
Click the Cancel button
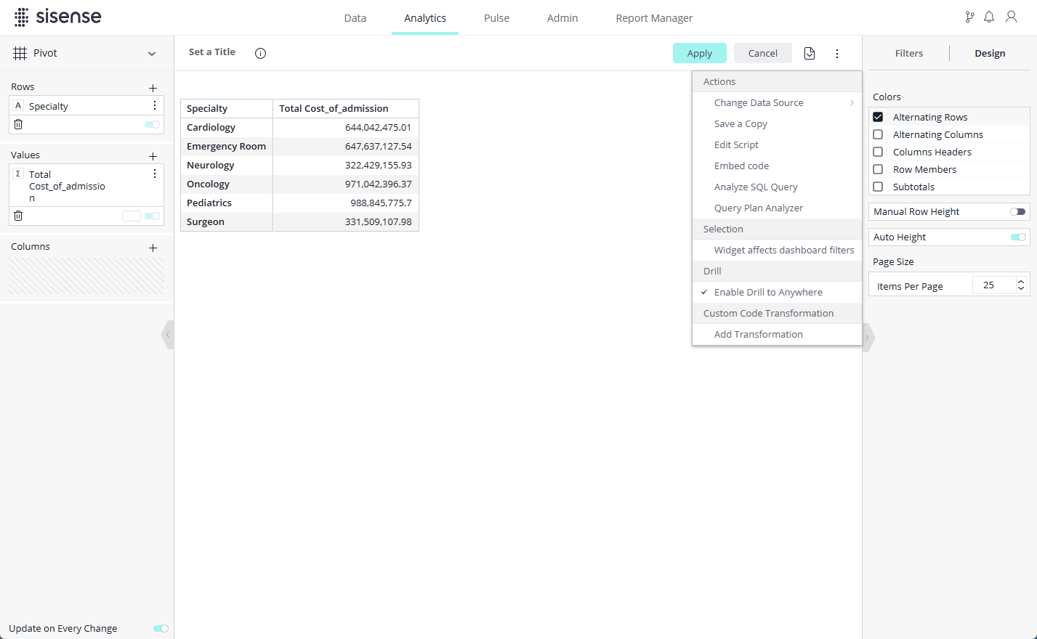pyautogui.click(x=762, y=53)
